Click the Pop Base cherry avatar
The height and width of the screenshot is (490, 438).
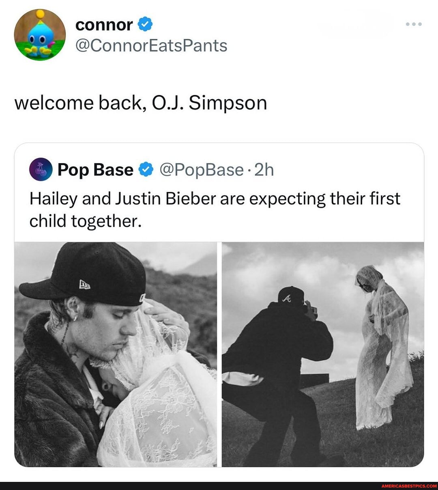40,170
